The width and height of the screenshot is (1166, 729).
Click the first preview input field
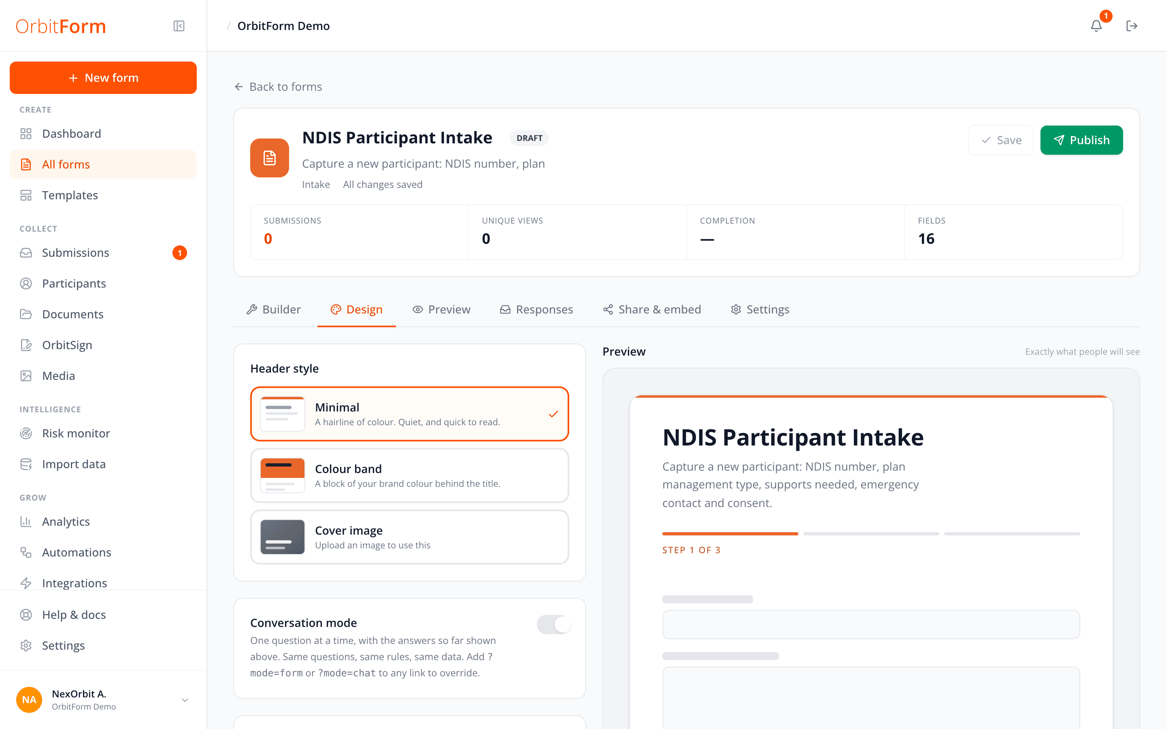click(871, 625)
